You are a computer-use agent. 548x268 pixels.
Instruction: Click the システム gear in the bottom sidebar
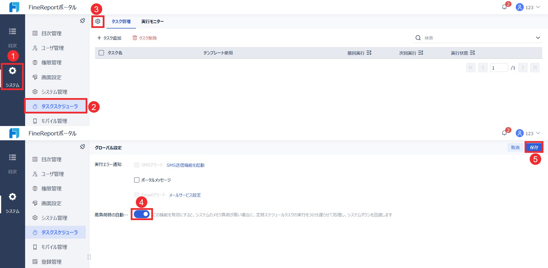pyautogui.click(x=13, y=197)
